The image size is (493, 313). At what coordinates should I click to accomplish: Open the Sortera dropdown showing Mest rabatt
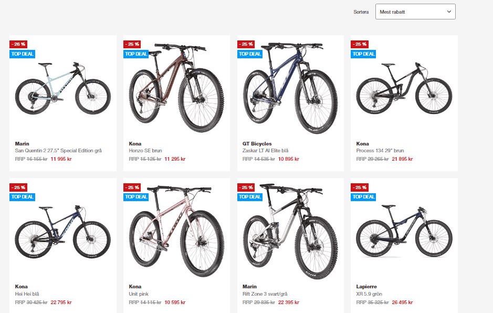415,12
